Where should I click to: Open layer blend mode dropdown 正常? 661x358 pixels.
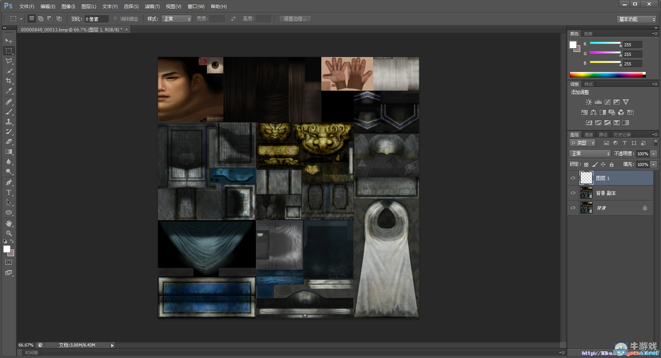point(590,153)
